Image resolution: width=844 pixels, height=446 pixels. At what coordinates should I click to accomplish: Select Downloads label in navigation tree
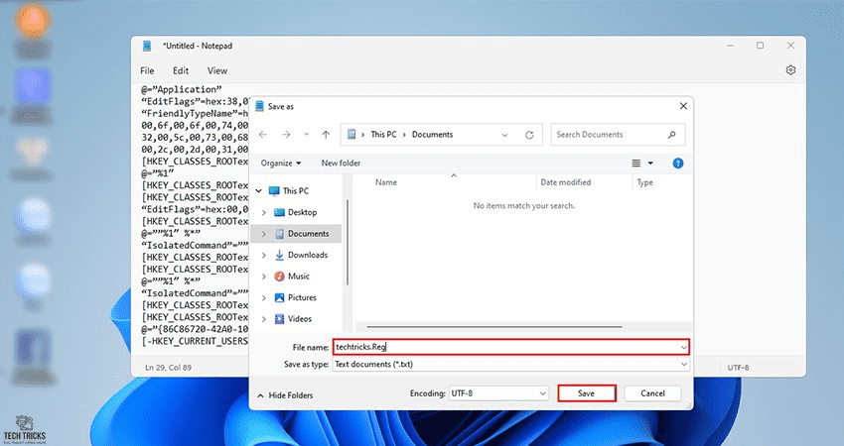(308, 255)
